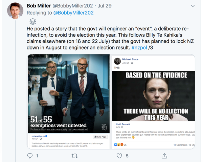Image resolution: width=203 pixels, height=162 pixels.
Task: Click the reply speech bubble icon
Action: [x=30, y=156]
